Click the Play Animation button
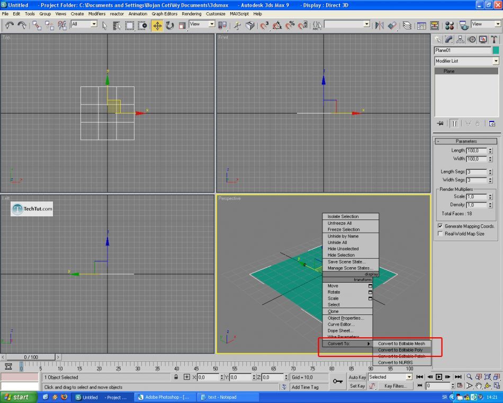This screenshot has width=503, height=403. 438,376
